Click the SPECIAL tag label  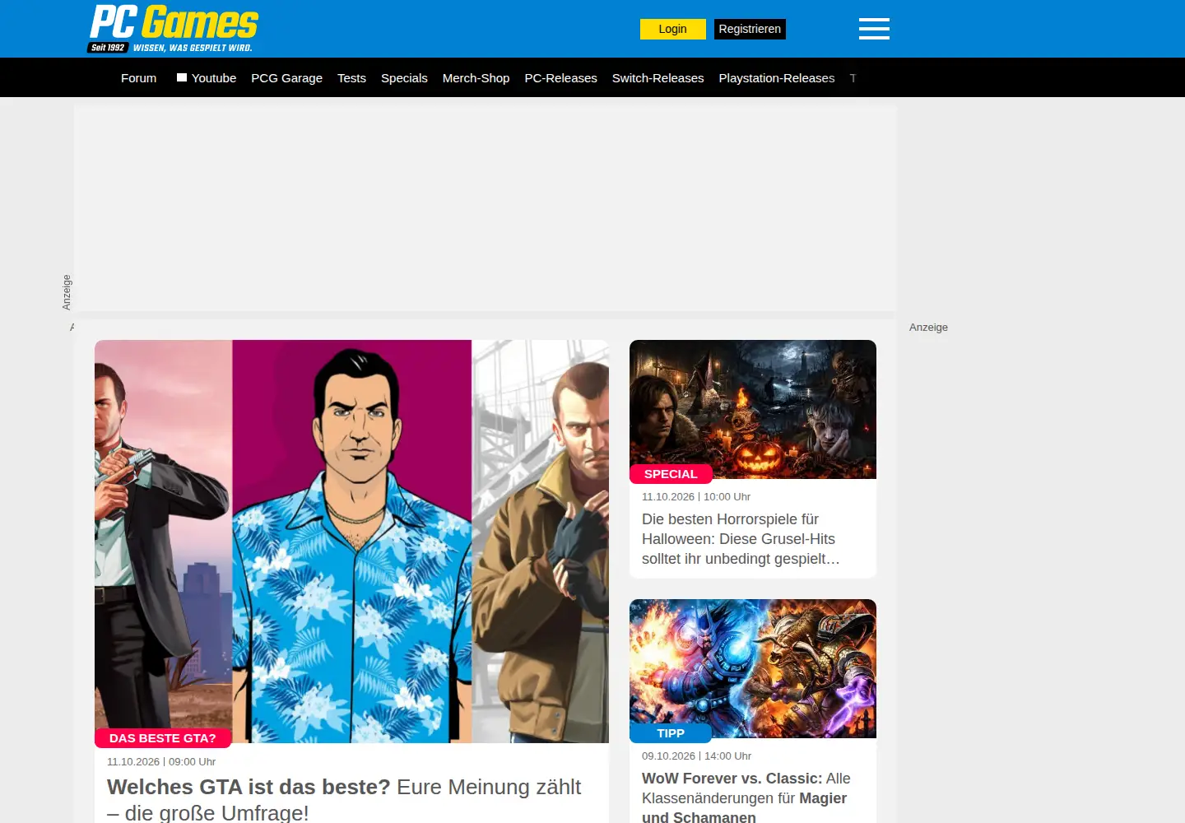tap(671, 474)
